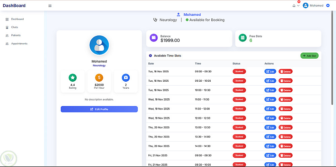Click the green calendar Free Slots icon
The image size is (336, 167).
tap(243, 37)
